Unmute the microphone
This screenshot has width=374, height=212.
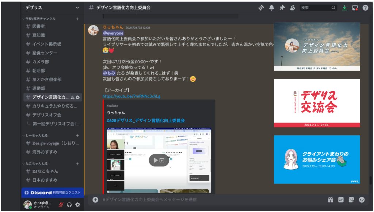click(x=61, y=205)
